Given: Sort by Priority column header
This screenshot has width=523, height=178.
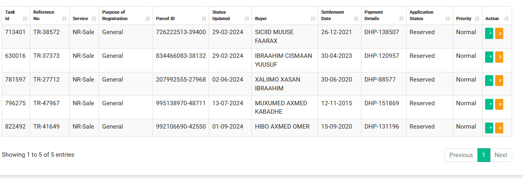Looking at the screenshot, I should (467, 15).
